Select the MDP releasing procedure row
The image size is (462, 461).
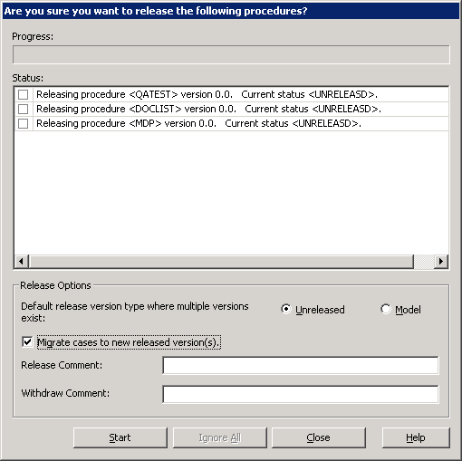tap(231, 123)
